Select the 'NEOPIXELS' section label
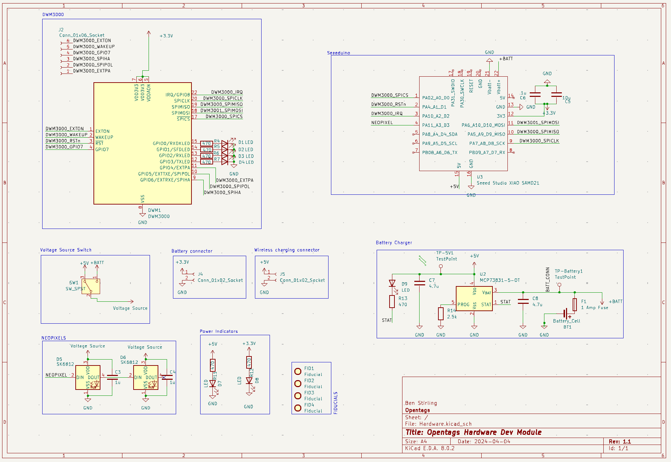671x462 pixels. (x=54, y=338)
